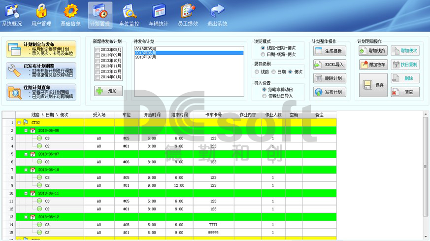The image size is (430, 241).
Task: Click the 发布计划 publish button
Action: coord(330,92)
